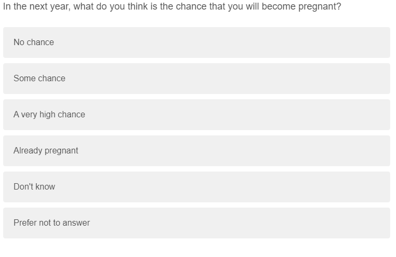Pick the "A very high chance" option
The width and height of the screenshot is (396, 257).
coord(196,115)
